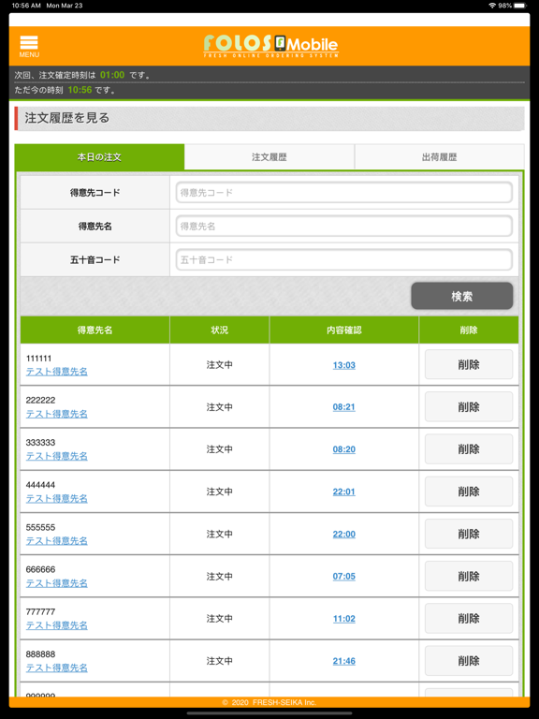Click the 注文履歴を見る page heading
The width and height of the screenshot is (539, 719).
point(67,118)
